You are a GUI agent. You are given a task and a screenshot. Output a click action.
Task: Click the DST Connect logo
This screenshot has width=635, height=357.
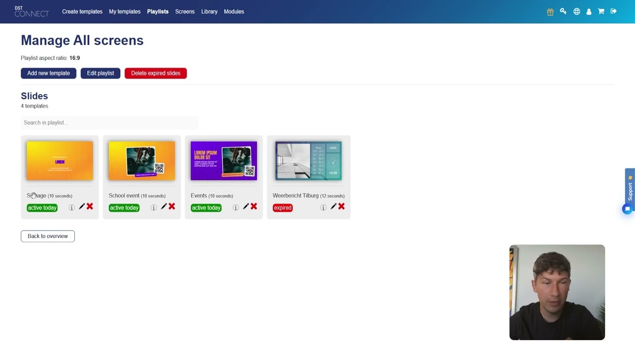click(32, 11)
